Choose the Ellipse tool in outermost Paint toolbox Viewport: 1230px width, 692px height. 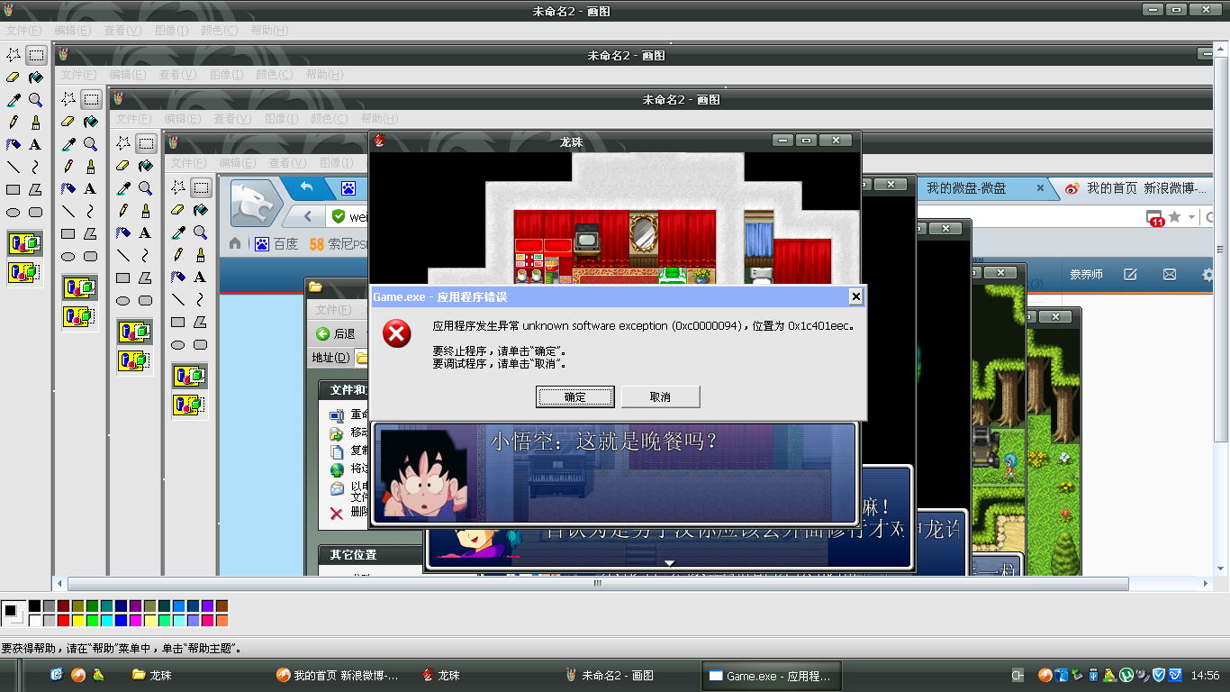(14, 212)
